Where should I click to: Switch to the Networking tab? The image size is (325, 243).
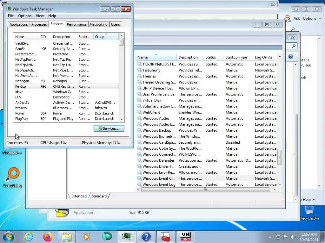click(99, 24)
